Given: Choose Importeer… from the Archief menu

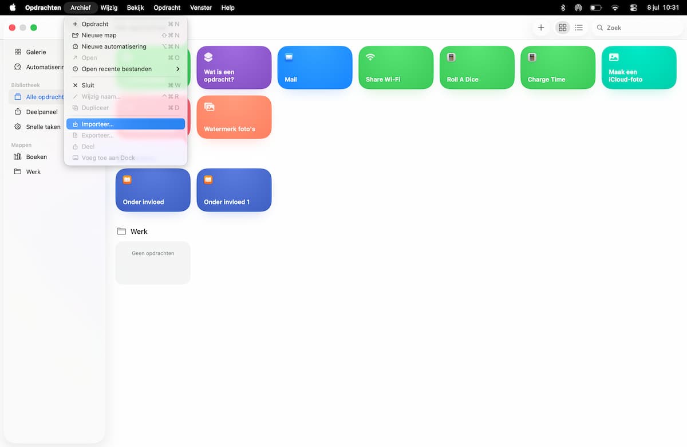Looking at the screenshot, I should (x=126, y=124).
